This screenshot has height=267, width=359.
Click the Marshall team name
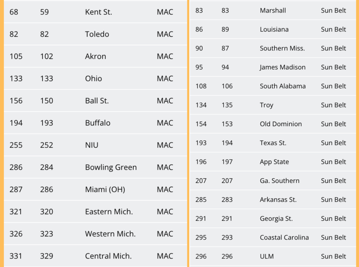pos(273,11)
